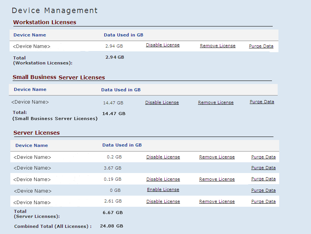The image size is (311, 234).
Task: Enable license for server using 0 GB
Action: 163,190
